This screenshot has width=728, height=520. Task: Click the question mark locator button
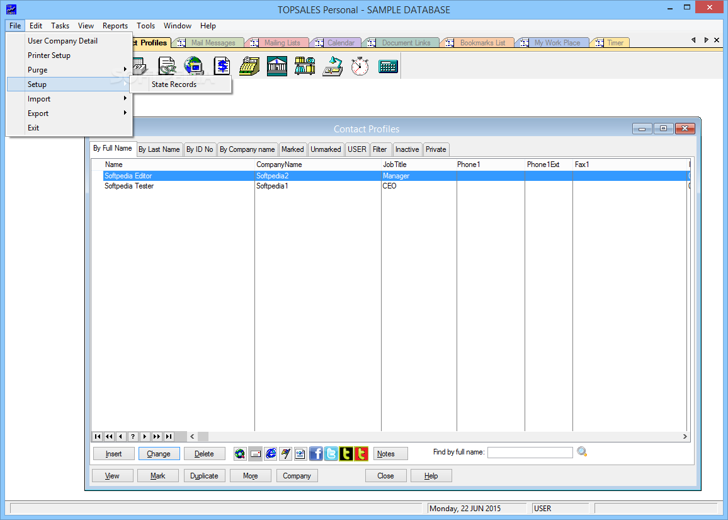click(133, 436)
